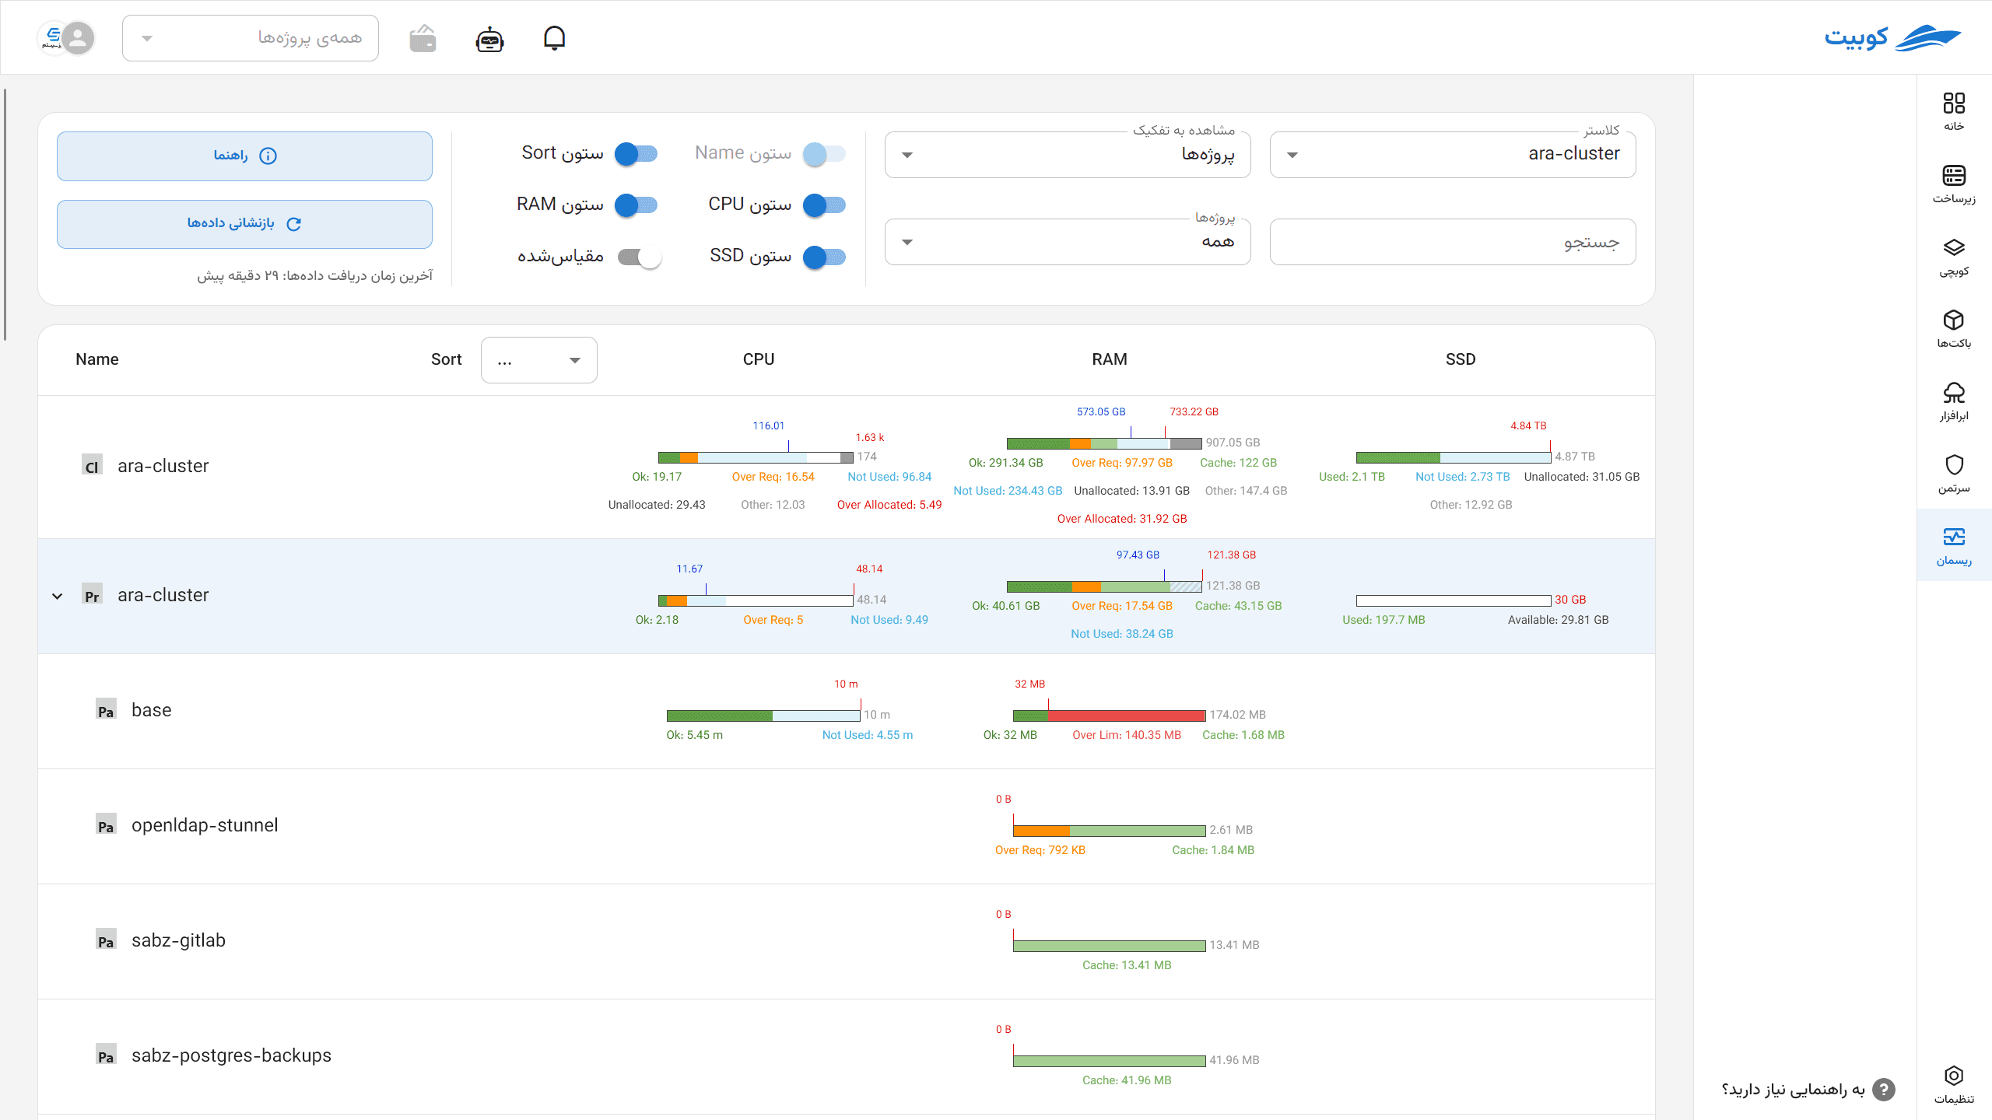
Task: Click بازنشانی داده‌ها refresh button
Action: point(244,224)
